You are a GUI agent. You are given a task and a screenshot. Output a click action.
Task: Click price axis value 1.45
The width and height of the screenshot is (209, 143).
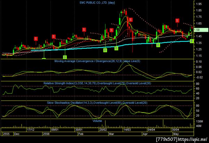[x=199, y=36]
